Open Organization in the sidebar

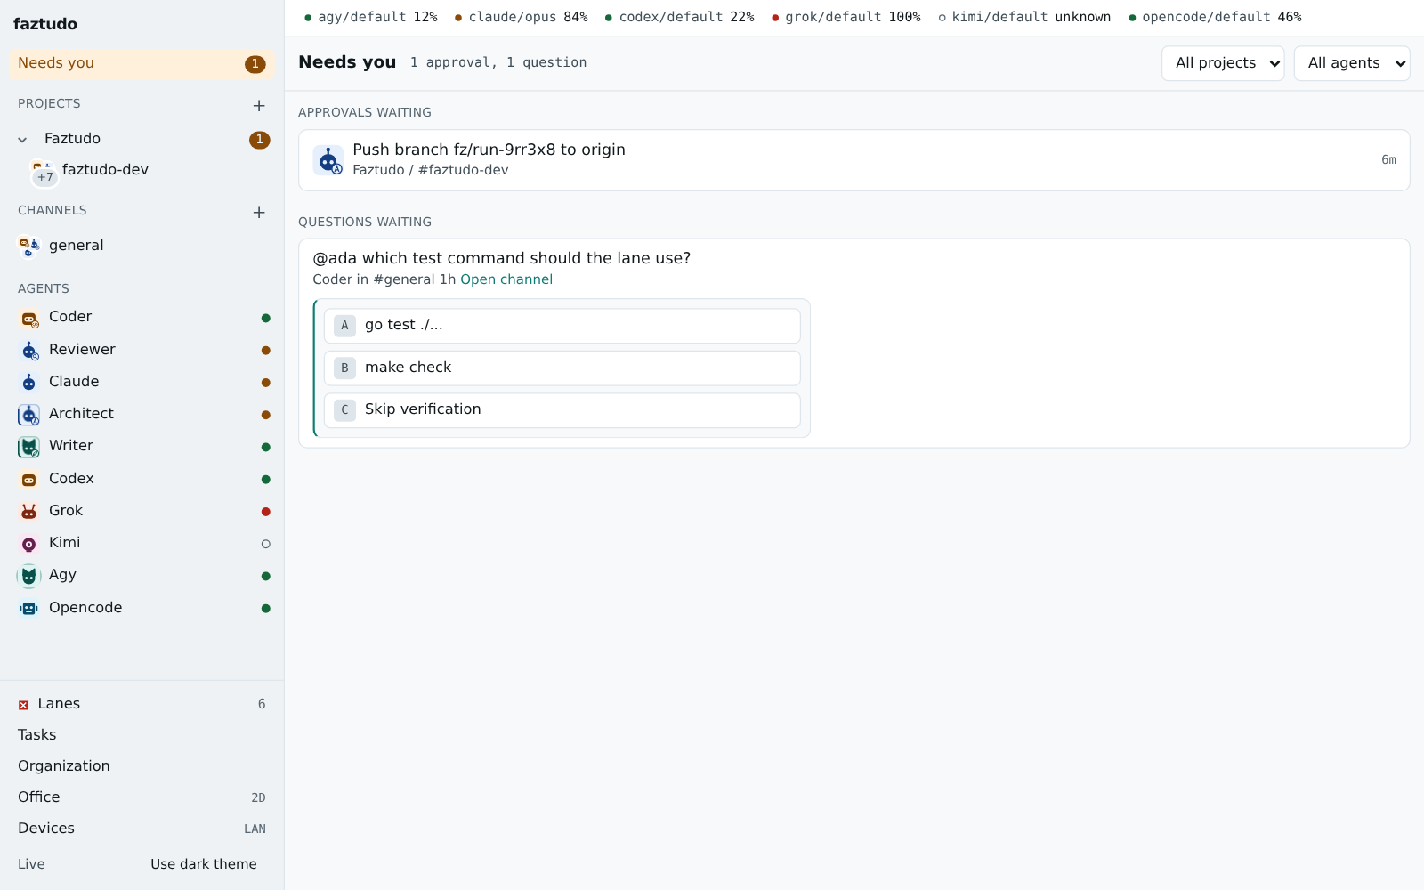point(142,766)
